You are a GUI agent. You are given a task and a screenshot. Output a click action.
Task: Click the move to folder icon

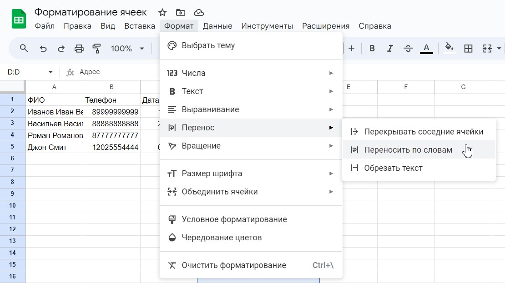pos(181,12)
